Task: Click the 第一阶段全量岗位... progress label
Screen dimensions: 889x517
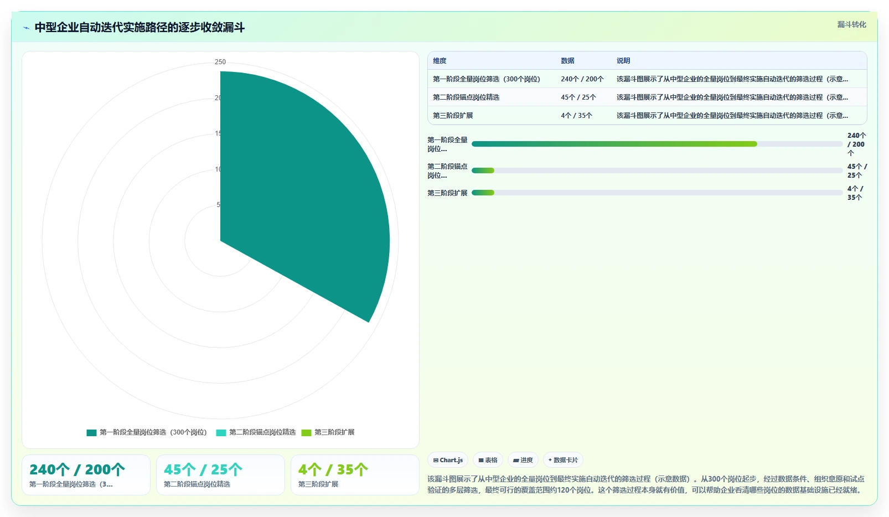Action: [447, 144]
